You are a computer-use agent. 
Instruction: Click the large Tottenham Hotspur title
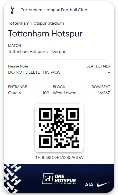pyautogui.click(x=45, y=33)
